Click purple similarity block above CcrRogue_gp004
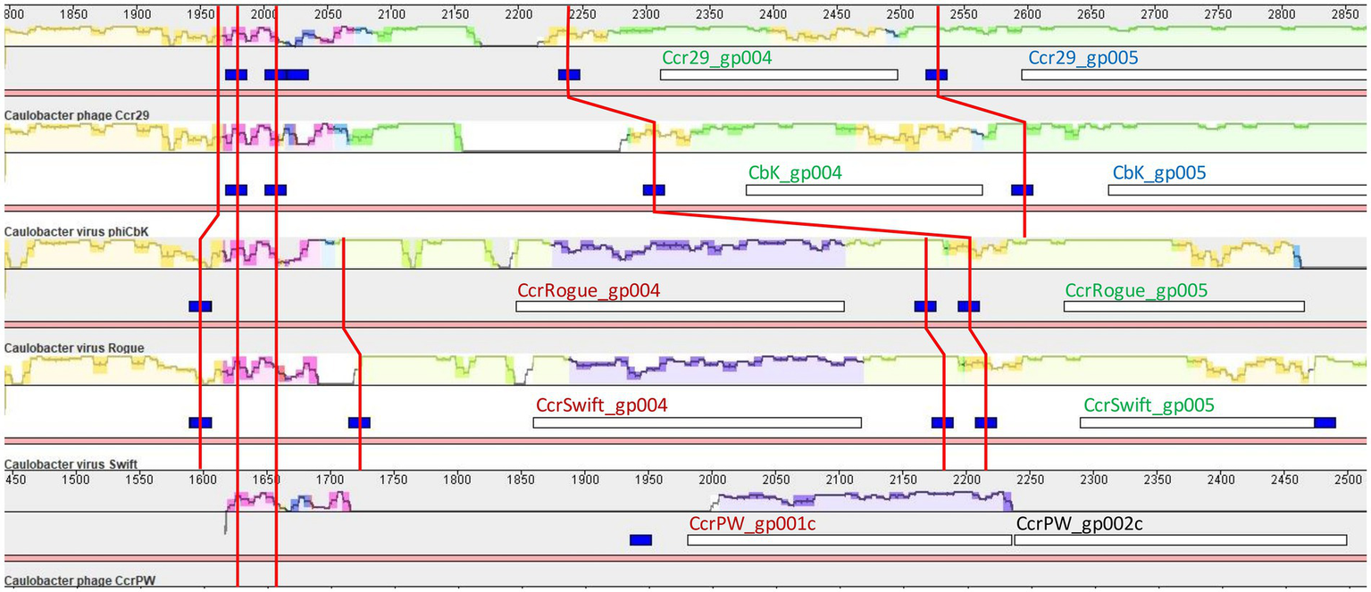The width and height of the screenshot is (1371, 592). pos(697,250)
